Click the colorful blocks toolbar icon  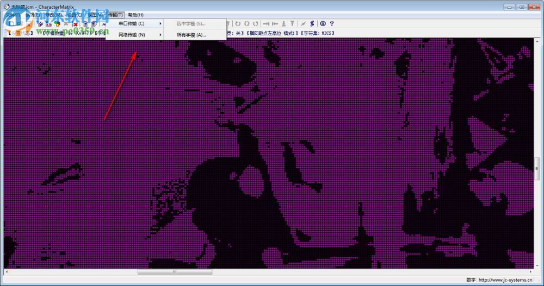pos(57,23)
